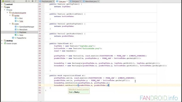The height and width of the screenshot is (102, 182).
Task: Click the reposition method name
Action: [x=69, y=76]
